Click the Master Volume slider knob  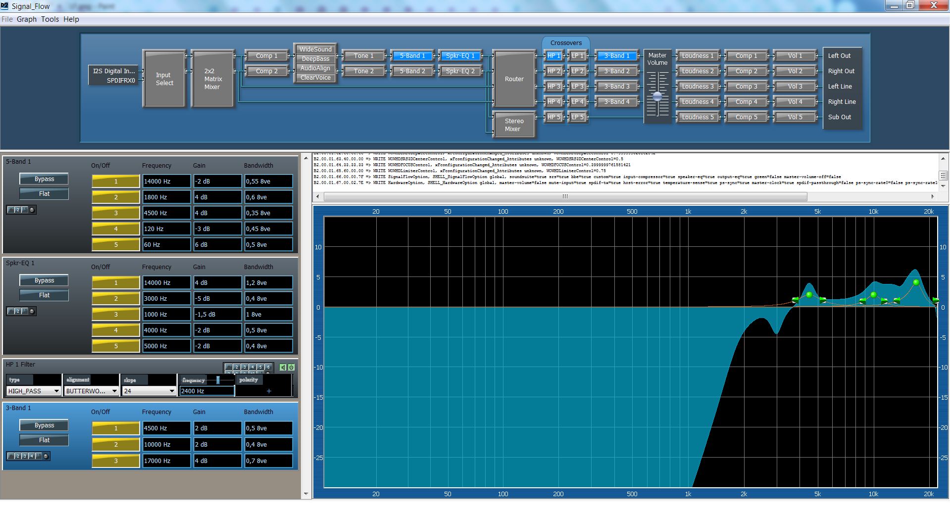click(x=657, y=96)
